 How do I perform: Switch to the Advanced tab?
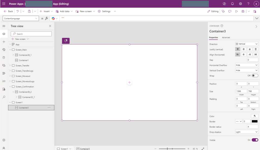(x=226, y=38)
